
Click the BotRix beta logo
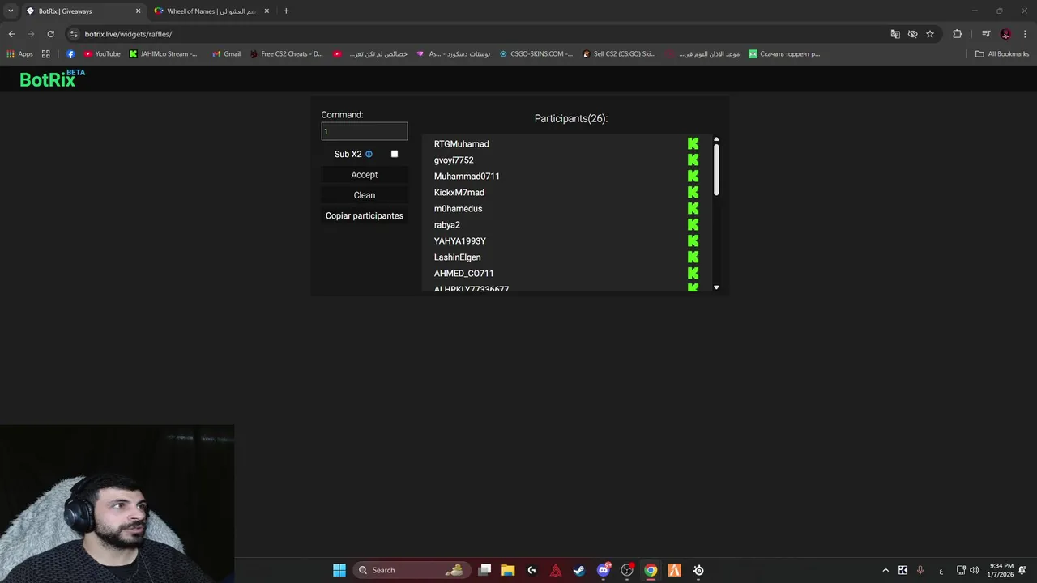coord(52,79)
